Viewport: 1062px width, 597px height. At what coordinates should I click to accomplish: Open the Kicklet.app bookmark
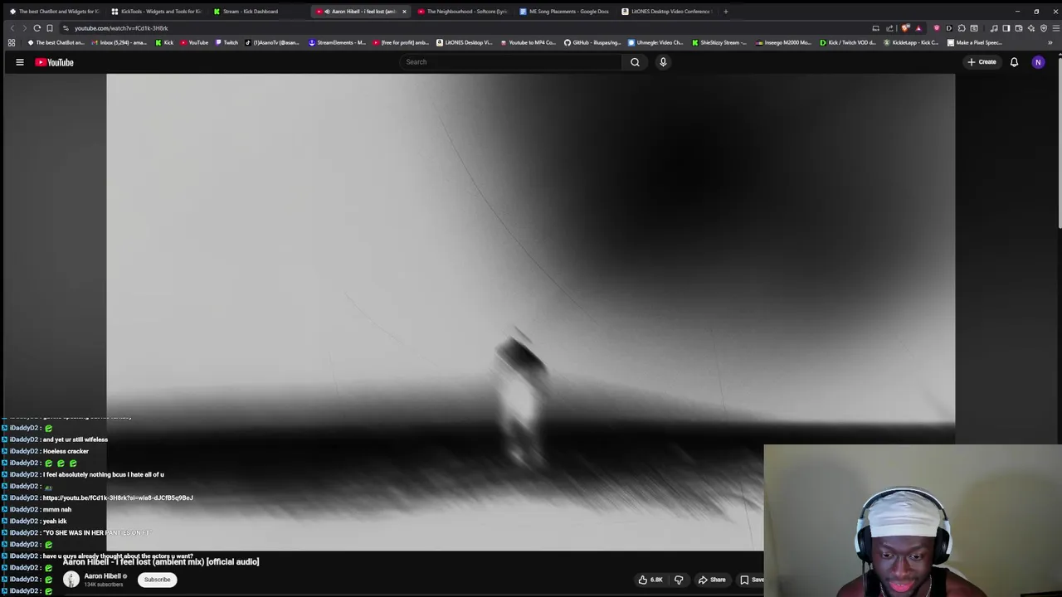pos(913,42)
